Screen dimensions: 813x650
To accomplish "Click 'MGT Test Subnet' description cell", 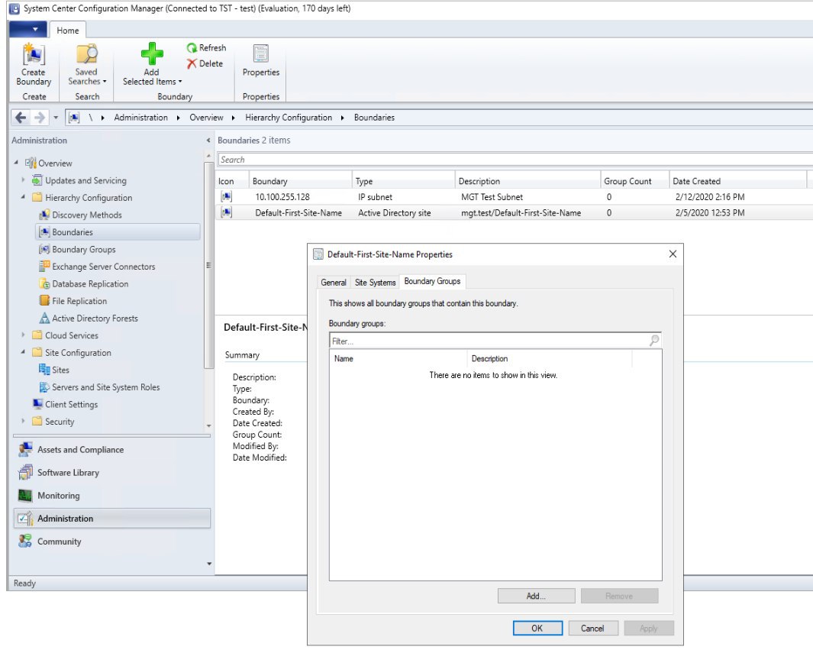I will point(492,197).
